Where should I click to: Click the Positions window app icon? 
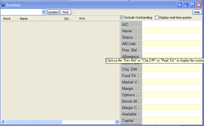pos(3,5)
